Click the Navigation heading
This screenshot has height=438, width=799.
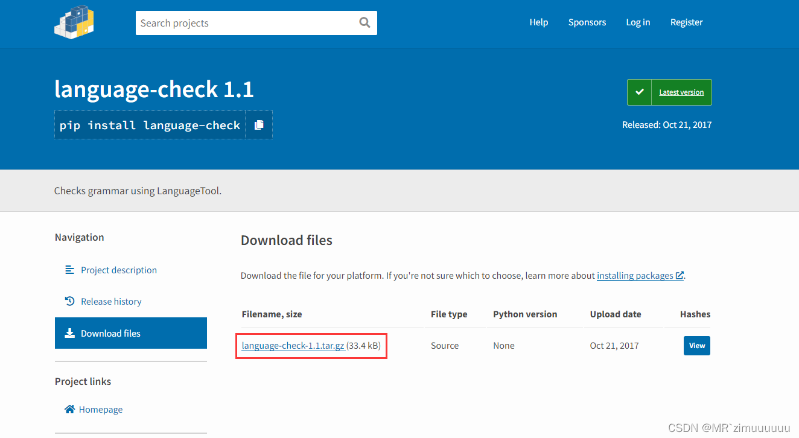80,237
